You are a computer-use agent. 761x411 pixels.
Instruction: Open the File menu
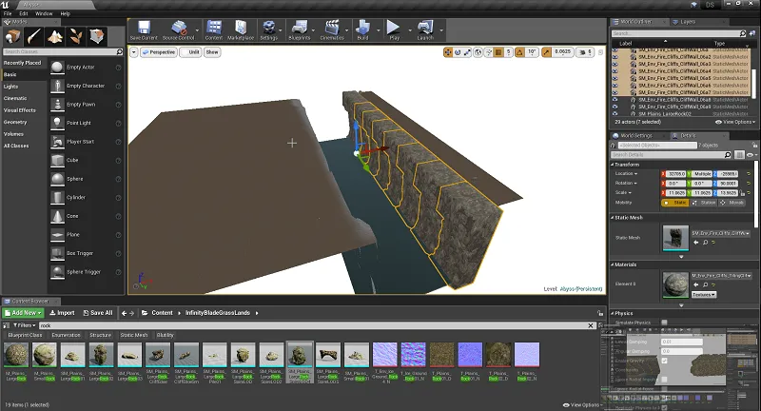tap(8, 13)
